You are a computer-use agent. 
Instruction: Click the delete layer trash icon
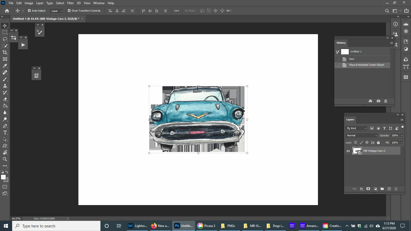click(396, 189)
